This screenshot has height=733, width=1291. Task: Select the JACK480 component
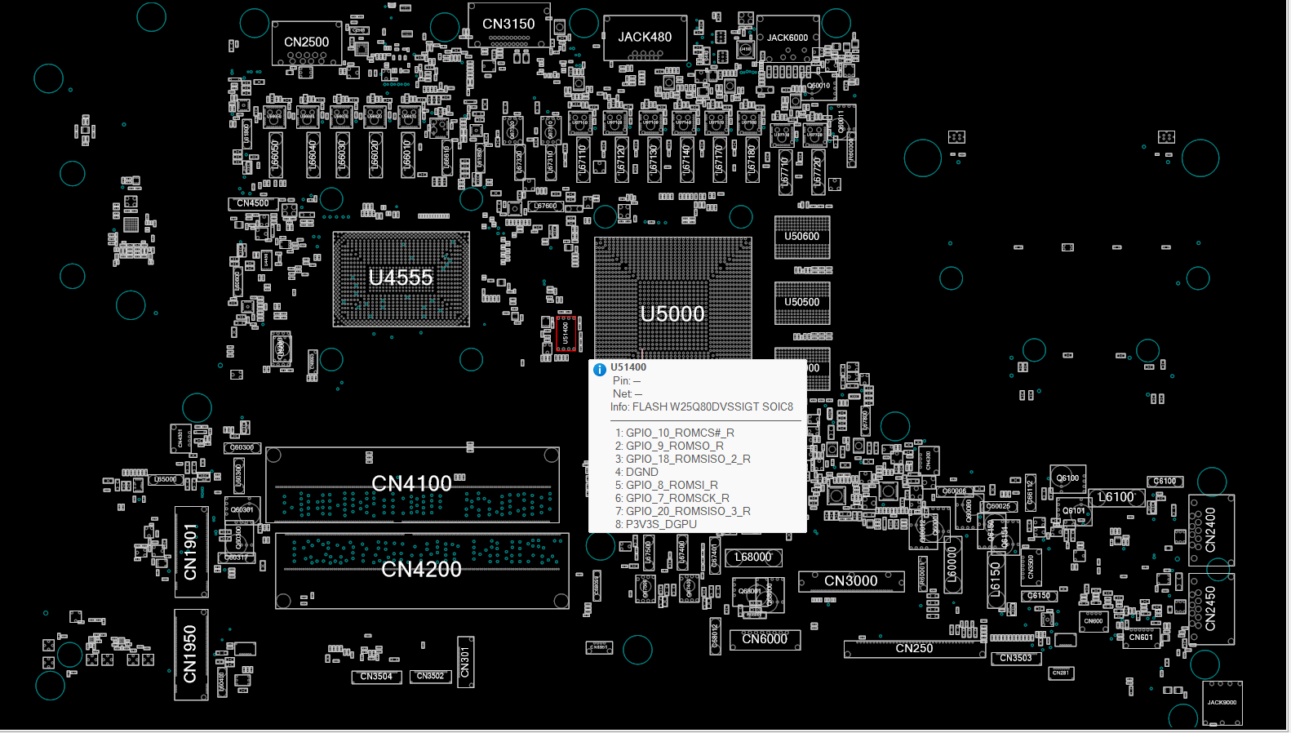645,38
